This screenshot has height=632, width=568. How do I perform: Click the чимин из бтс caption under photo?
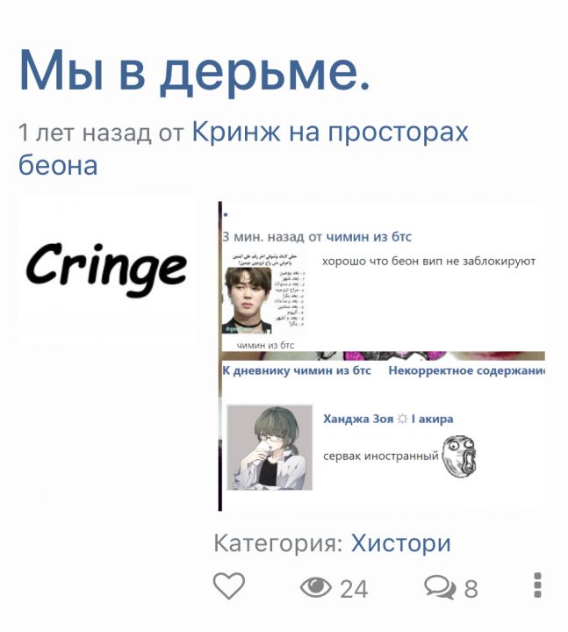[265, 345]
